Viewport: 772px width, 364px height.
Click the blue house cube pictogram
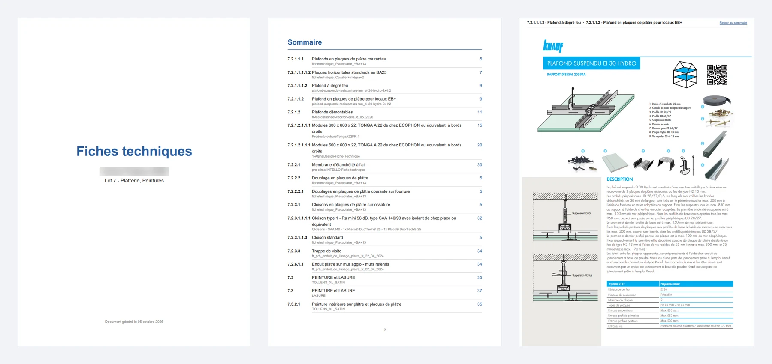tap(685, 75)
